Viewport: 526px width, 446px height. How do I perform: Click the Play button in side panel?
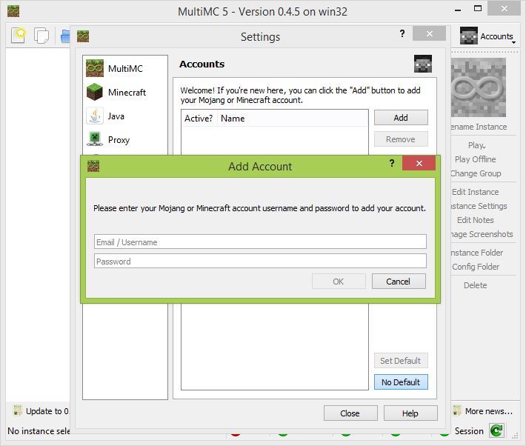(476, 145)
